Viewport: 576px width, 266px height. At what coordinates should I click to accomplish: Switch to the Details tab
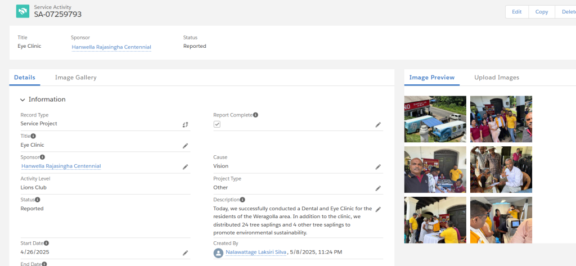pyautogui.click(x=25, y=78)
